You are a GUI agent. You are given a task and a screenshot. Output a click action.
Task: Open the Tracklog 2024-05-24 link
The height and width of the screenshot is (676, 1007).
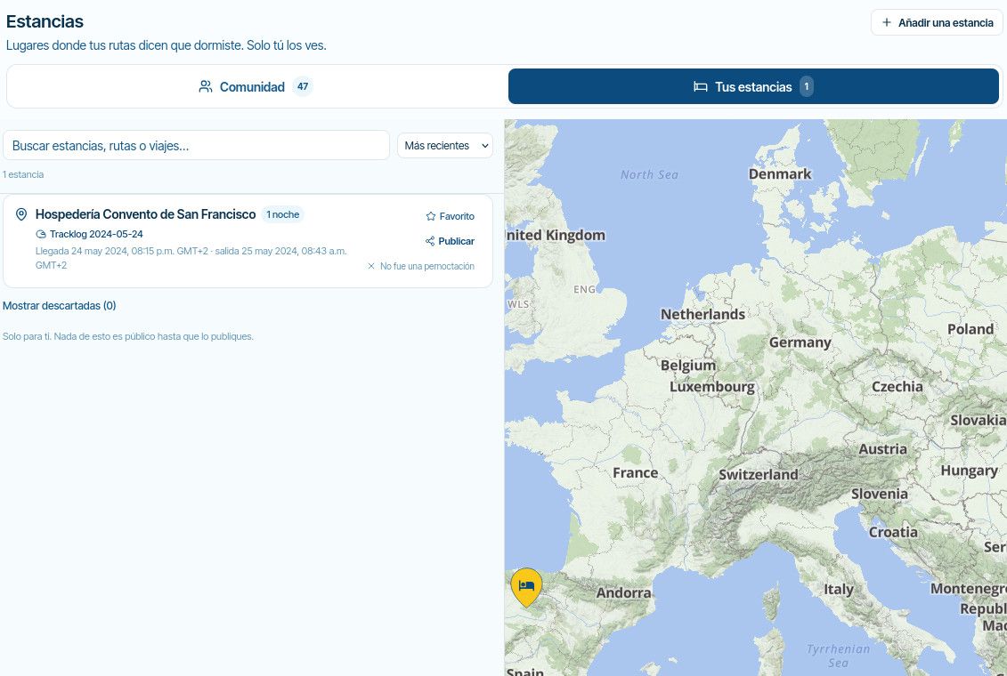click(x=96, y=234)
